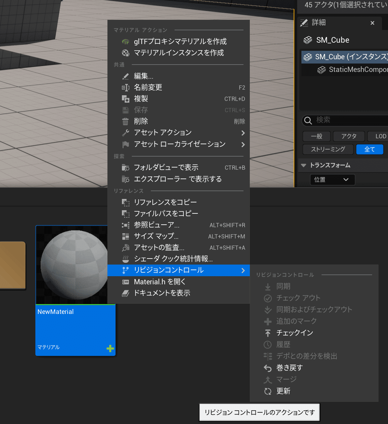Click the wrench icon for アセット アクション
This screenshot has width=388, height=424.
click(125, 133)
